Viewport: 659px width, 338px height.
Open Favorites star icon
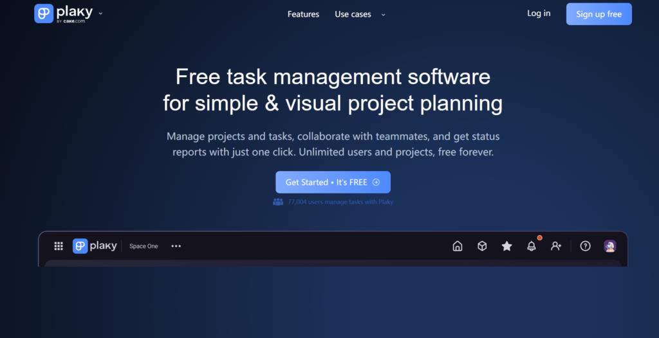click(507, 246)
